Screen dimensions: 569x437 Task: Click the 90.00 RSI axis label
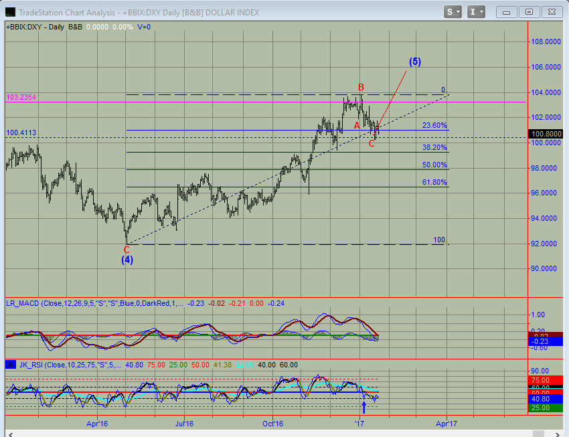pyautogui.click(x=540, y=371)
